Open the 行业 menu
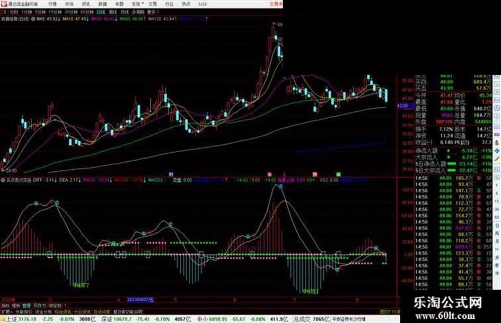The height and width of the screenshot is (323, 501). [169, 4]
